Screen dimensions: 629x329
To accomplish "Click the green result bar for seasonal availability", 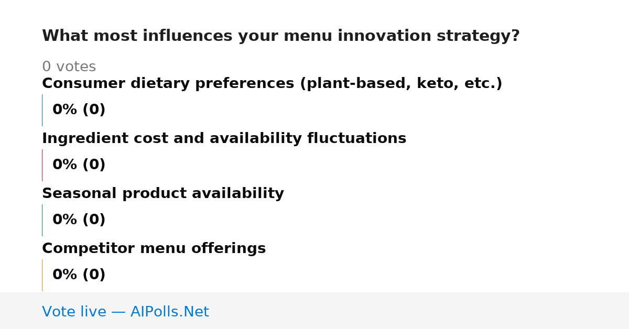I will (42, 220).
